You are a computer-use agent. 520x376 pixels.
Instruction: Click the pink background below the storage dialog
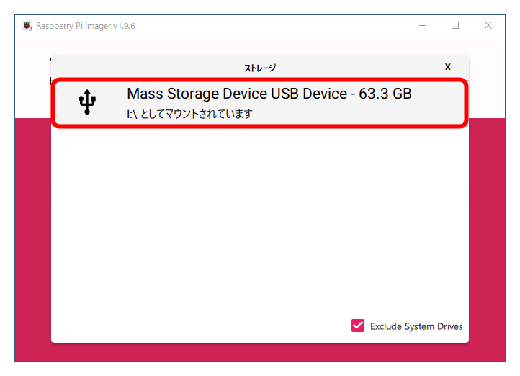coord(259,352)
